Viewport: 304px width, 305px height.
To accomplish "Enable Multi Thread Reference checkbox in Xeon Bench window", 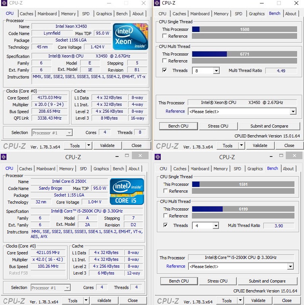I will (165, 61).
